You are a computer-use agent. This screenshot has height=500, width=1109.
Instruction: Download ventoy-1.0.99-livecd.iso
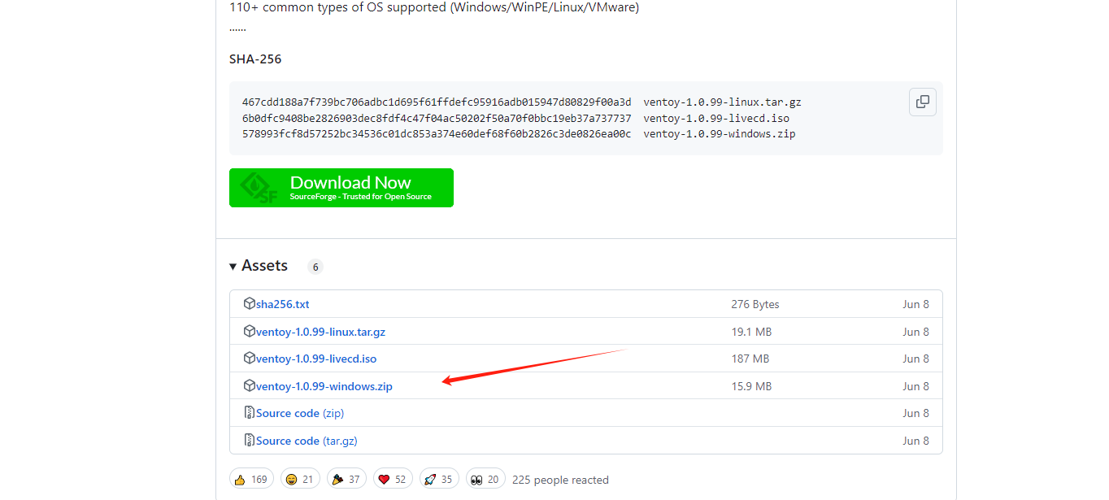point(316,359)
